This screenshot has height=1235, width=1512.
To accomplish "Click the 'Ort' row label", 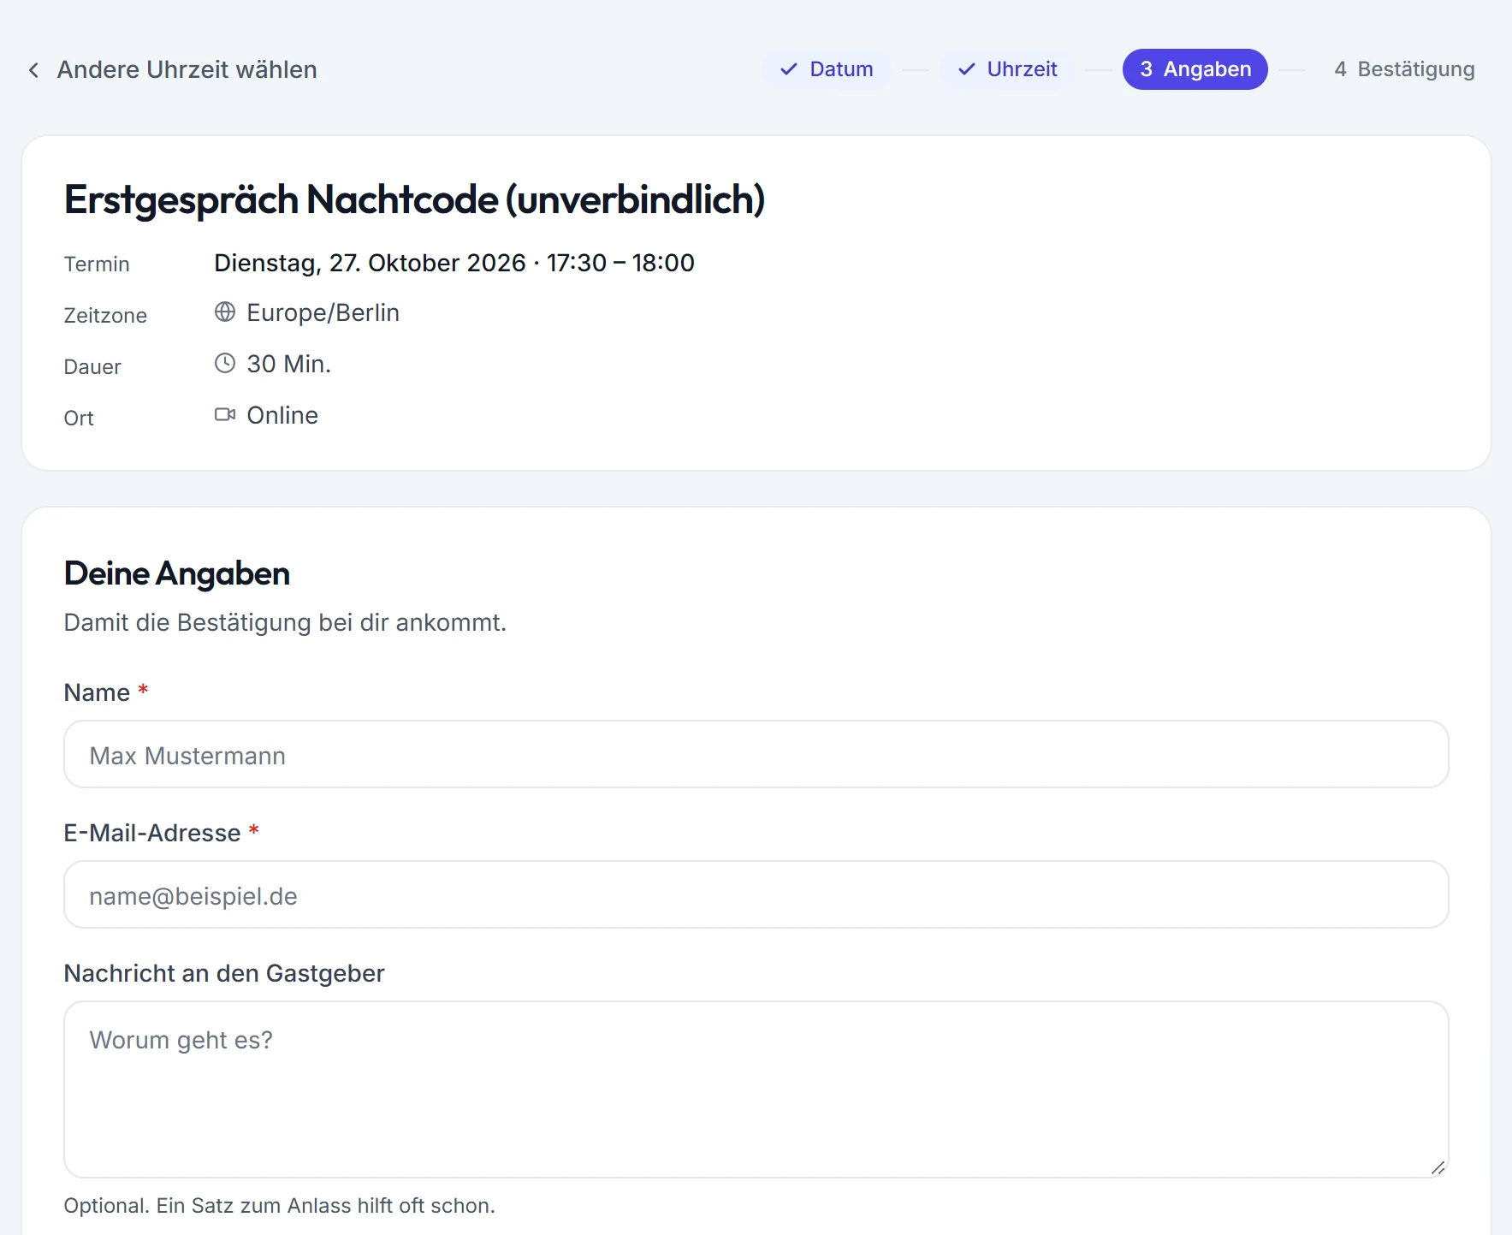I will [x=79, y=418].
